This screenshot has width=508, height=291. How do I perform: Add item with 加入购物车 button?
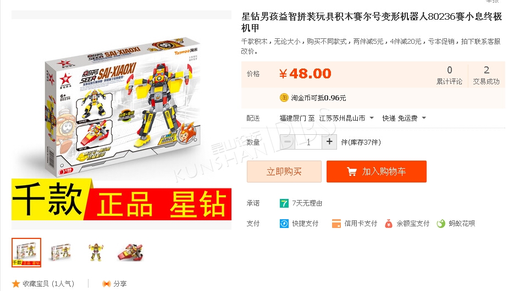[377, 172]
